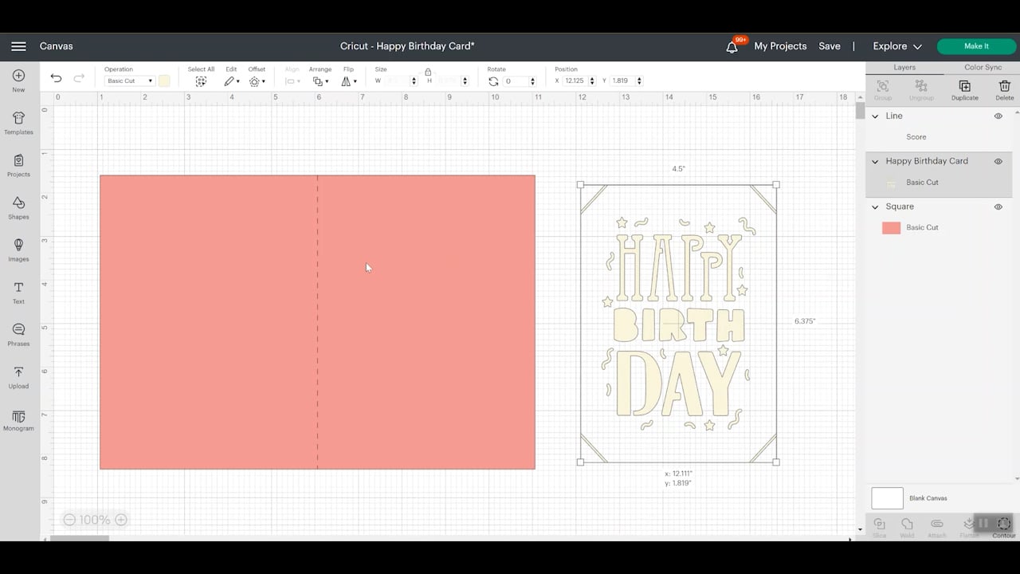The width and height of the screenshot is (1020, 574).
Task: Click the canvas vertical scrollbar
Action: coord(860,111)
